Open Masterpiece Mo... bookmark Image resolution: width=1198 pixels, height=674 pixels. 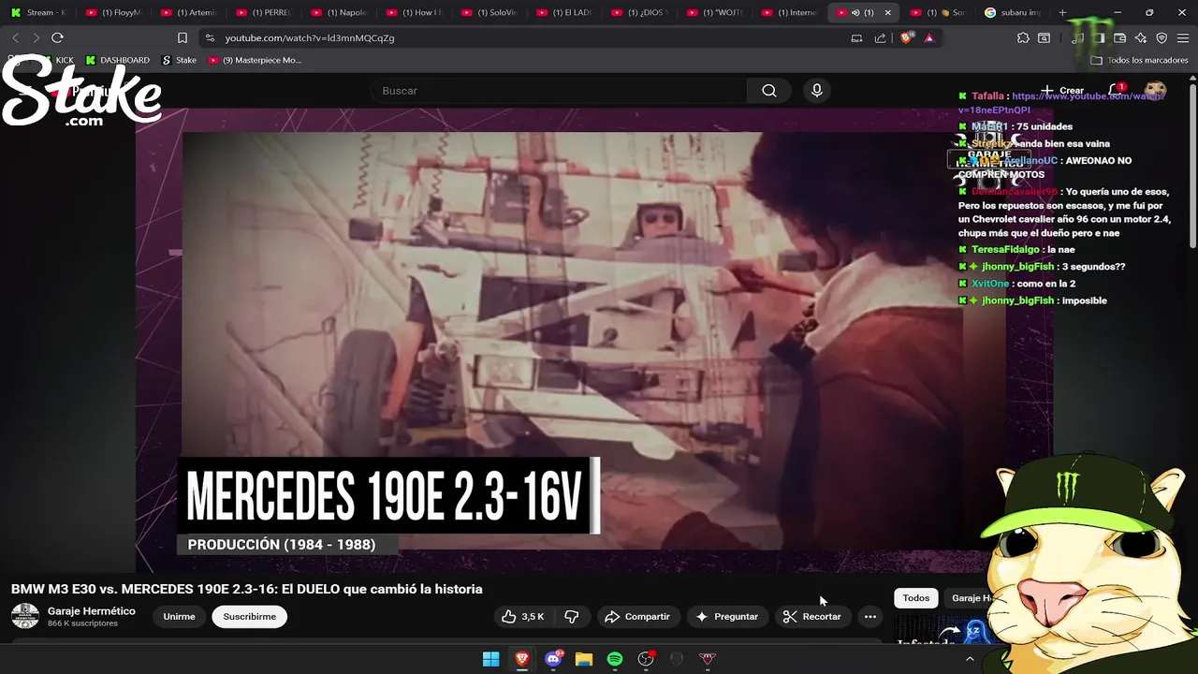pos(255,60)
